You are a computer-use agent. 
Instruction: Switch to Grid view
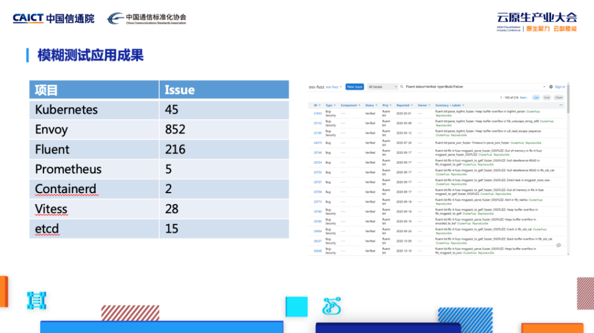[x=546, y=97]
